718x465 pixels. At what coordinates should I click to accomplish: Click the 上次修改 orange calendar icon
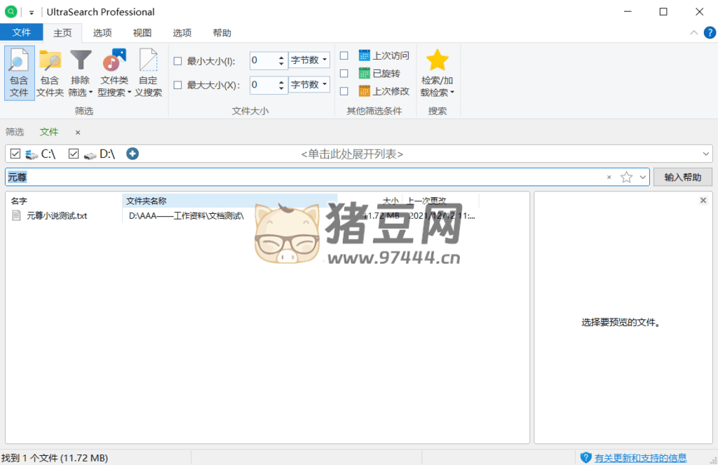pos(364,91)
